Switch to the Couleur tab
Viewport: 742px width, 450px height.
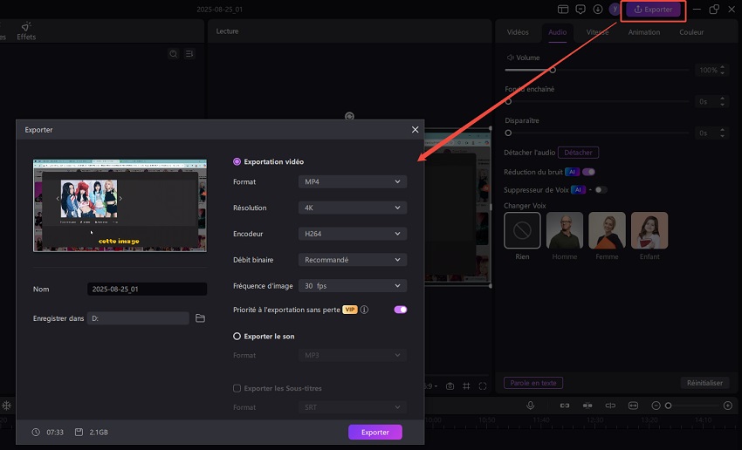691,32
